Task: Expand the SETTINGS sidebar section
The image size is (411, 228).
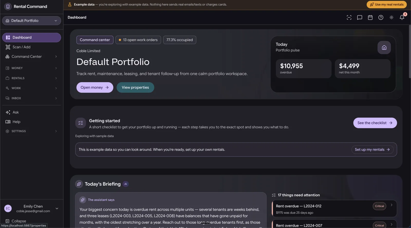Action: 32,131
